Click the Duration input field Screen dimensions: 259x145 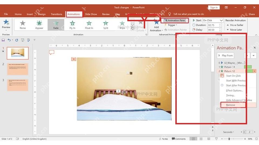point(213,25)
